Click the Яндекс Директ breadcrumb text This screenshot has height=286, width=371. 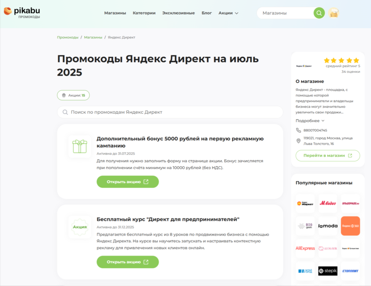coord(121,37)
